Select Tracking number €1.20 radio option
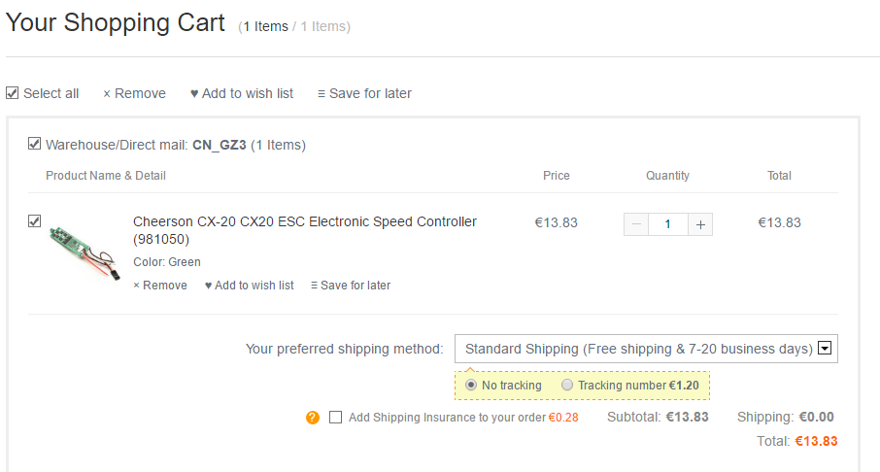Viewport: 880px width, 472px height. tap(567, 386)
